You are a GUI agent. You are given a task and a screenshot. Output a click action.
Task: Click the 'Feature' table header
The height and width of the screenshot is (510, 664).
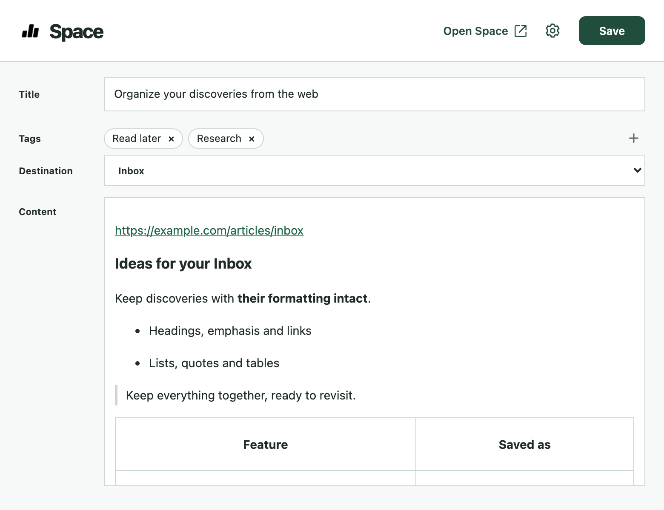tap(266, 445)
